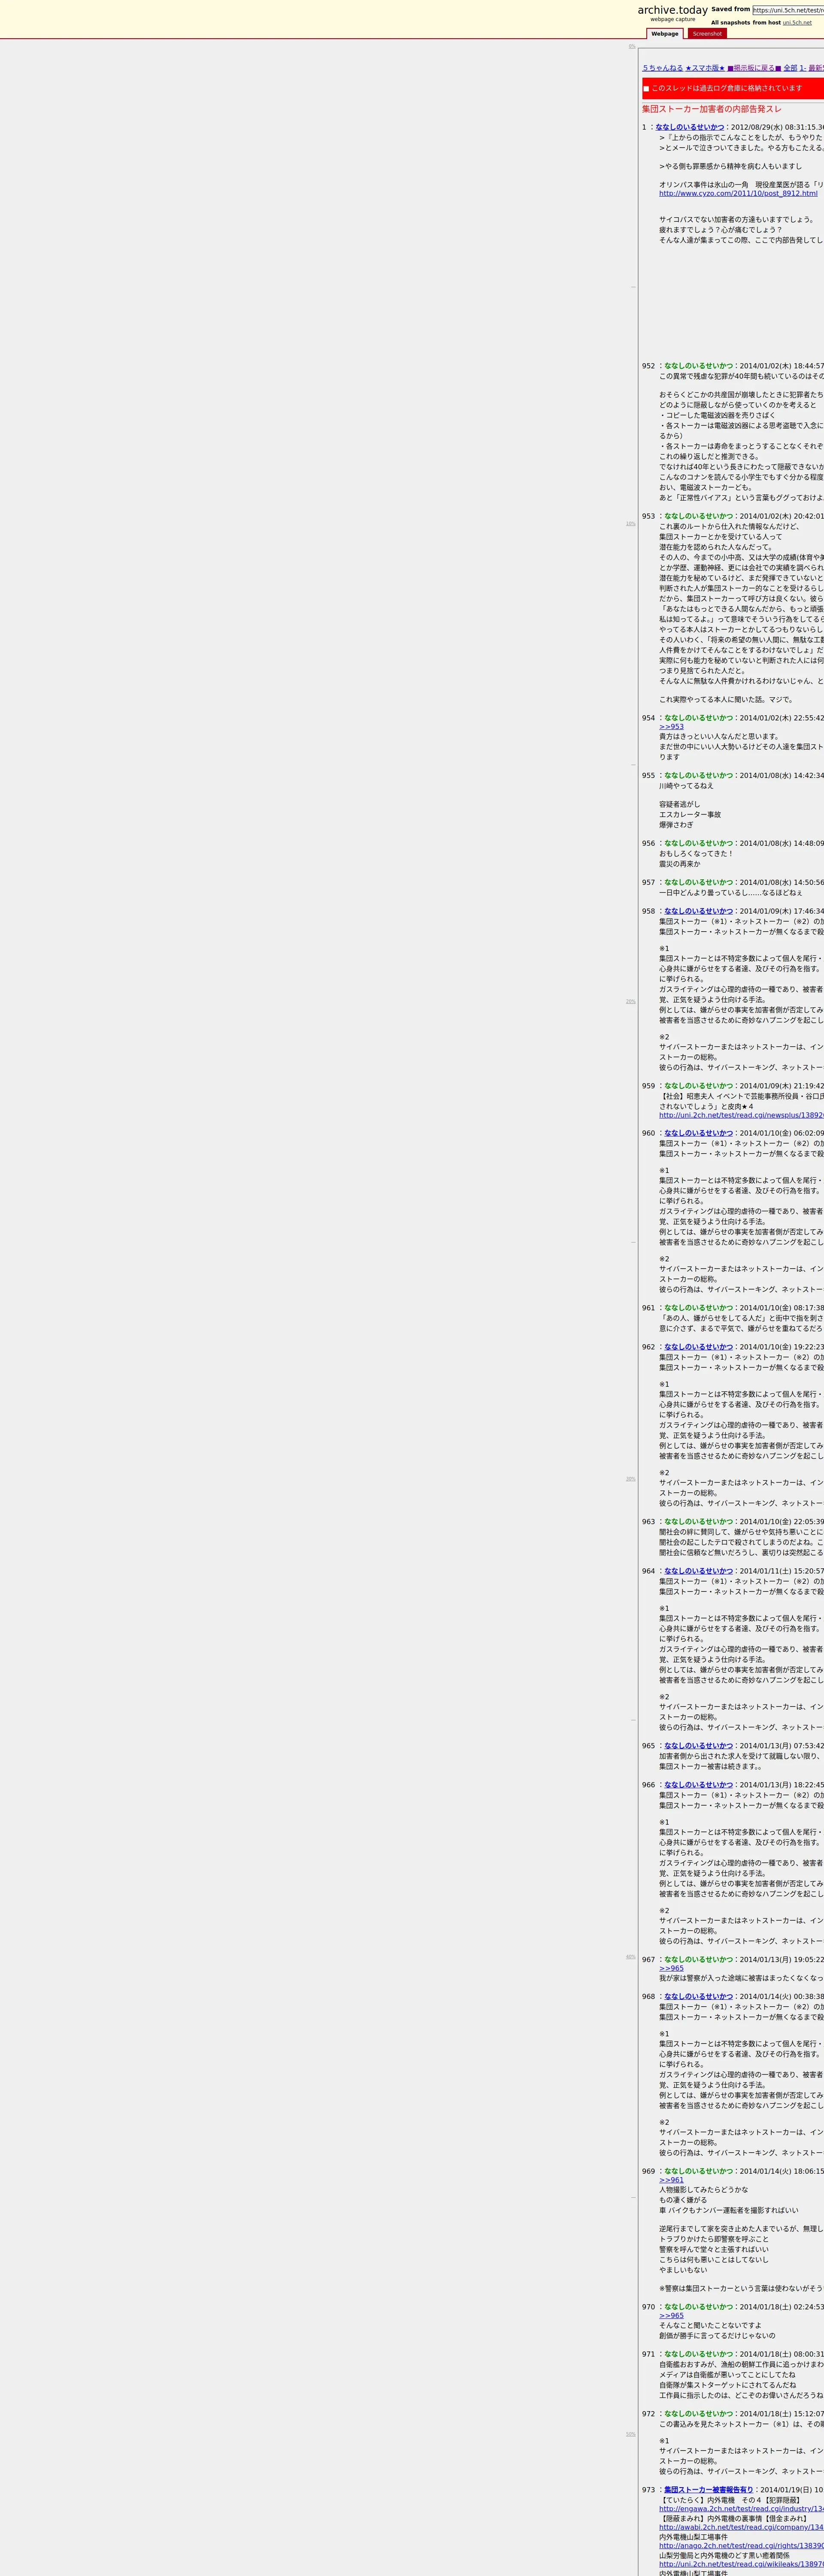The image size is (824, 2576).
Task: Jump to the 10% page marker
Action: coord(631,523)
